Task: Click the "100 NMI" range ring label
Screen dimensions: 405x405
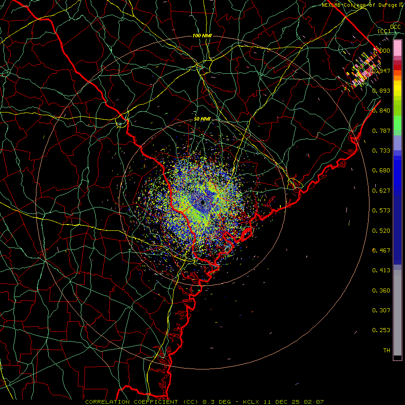Action: [x=202, y=36]
